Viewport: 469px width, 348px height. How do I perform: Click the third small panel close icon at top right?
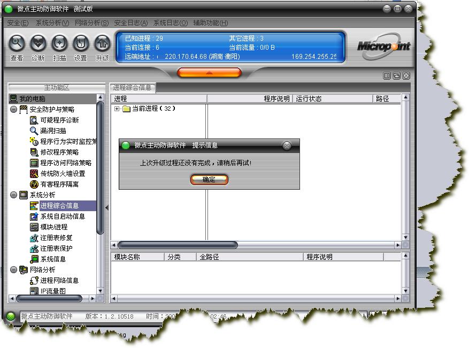coord(406,76)
